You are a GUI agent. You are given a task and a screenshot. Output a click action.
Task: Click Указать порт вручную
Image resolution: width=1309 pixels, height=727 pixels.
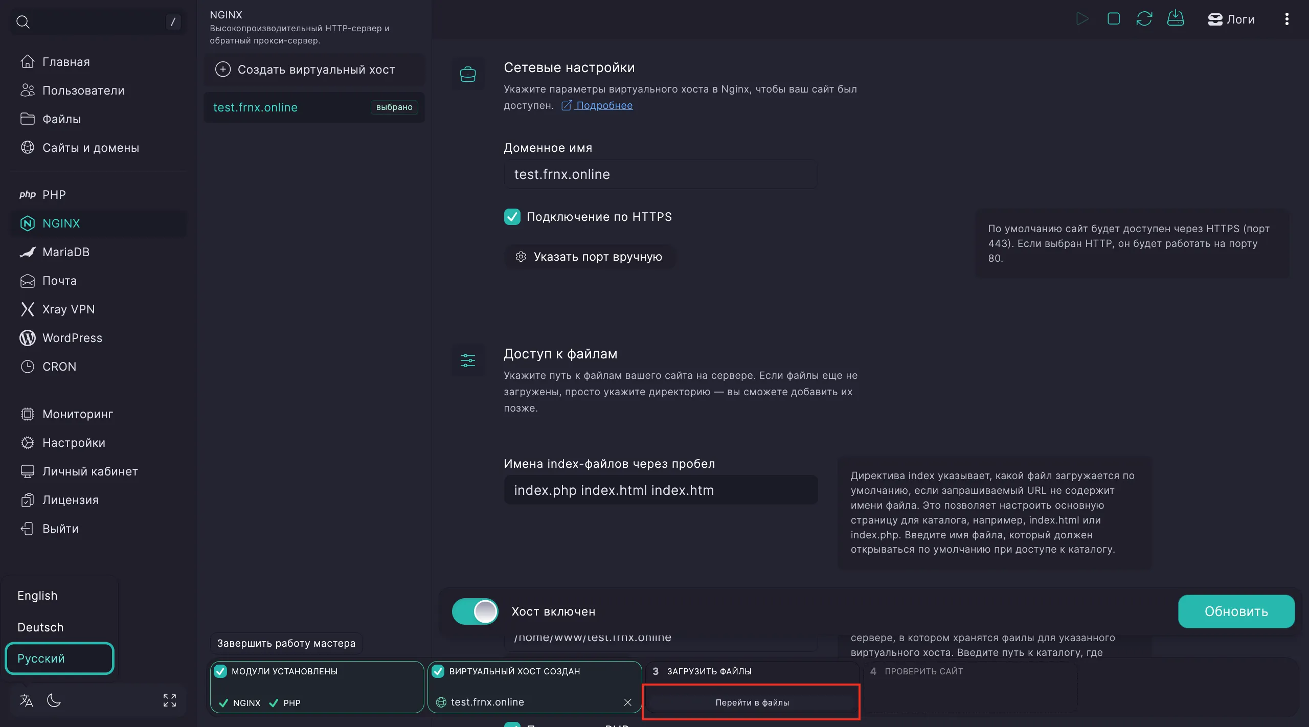(x=590, y=257)
